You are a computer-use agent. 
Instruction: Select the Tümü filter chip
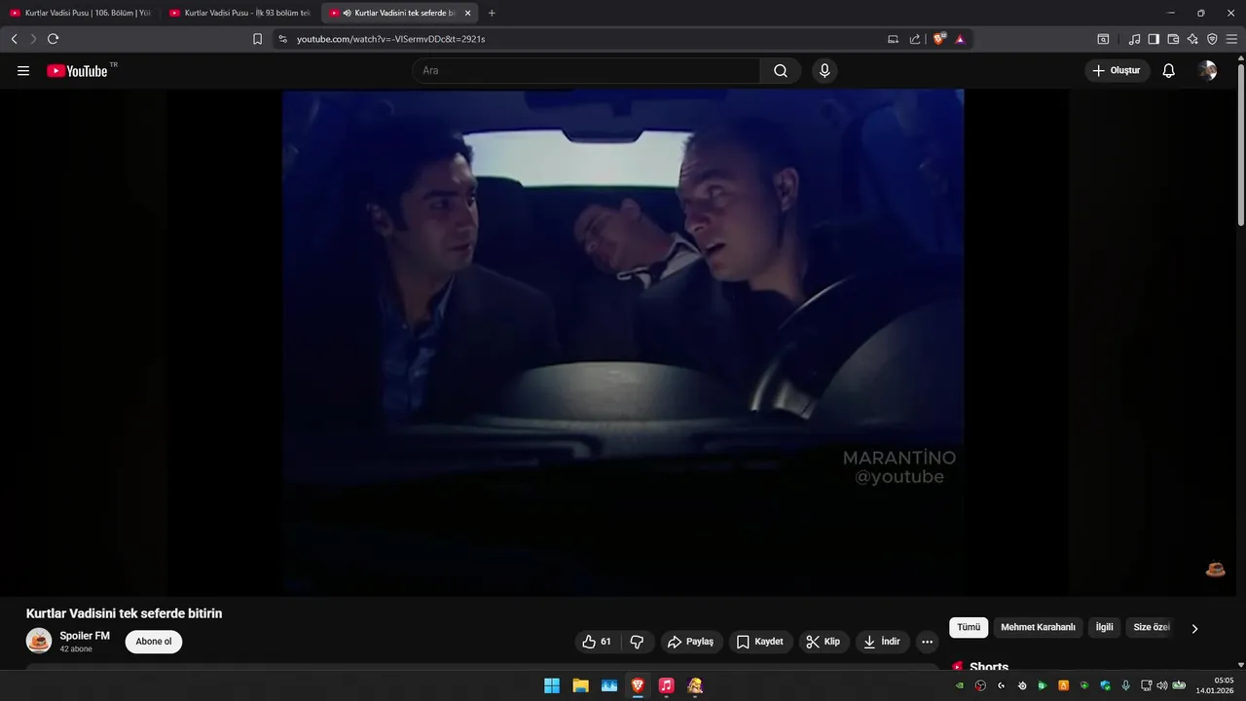pyautogui.click(x=969, y=628)
